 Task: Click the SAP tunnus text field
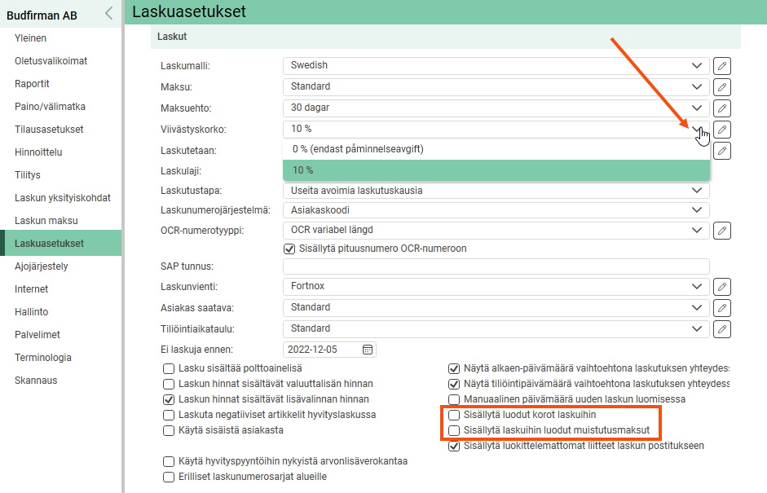[x=496, y=266]
